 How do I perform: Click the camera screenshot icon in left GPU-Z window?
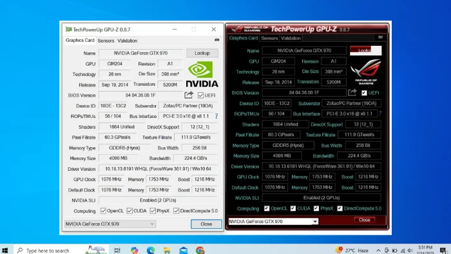tap(217, 40)
